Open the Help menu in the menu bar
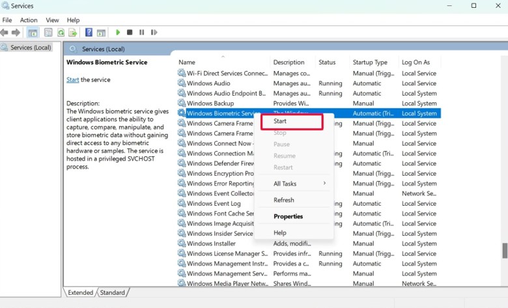508x308 pixels. coord(73,20)
